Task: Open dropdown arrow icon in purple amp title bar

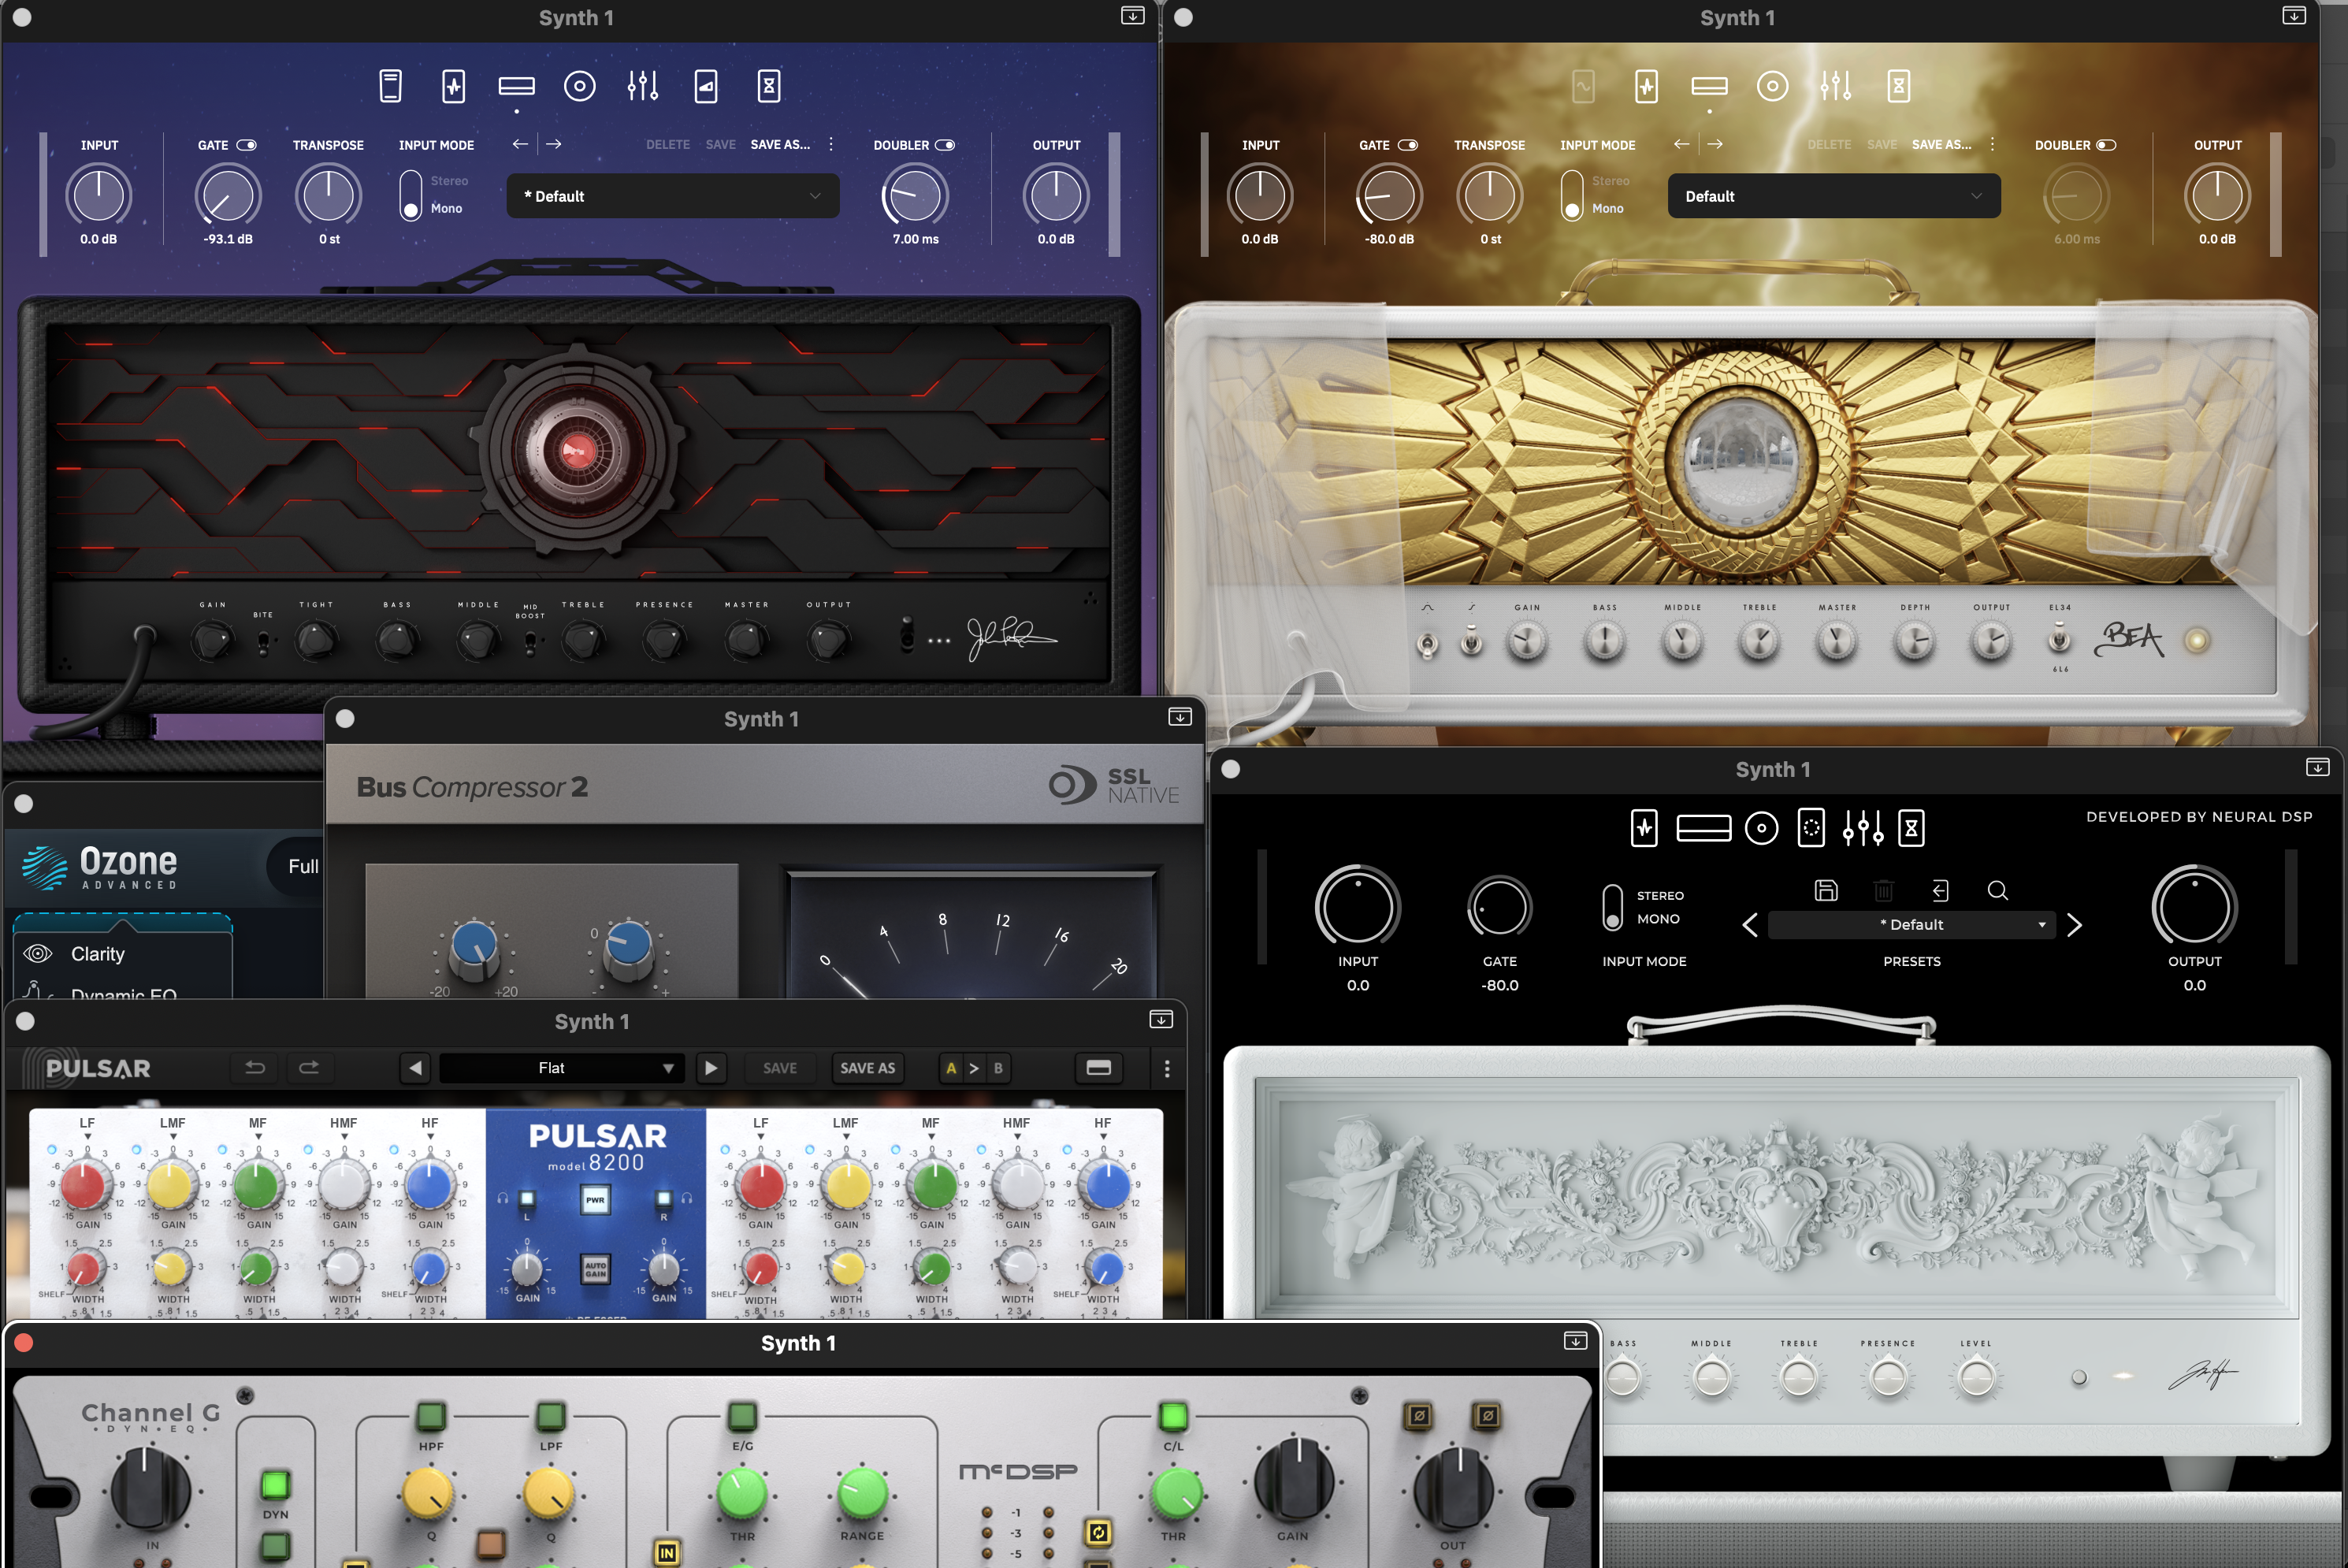Action: [x=1133, y=16]
